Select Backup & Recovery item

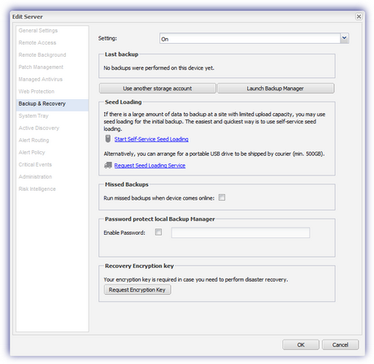(x=52, y=105)
